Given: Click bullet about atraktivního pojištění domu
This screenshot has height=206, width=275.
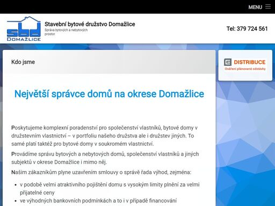Looking at the screenshot, I should (x=110, y=188).
